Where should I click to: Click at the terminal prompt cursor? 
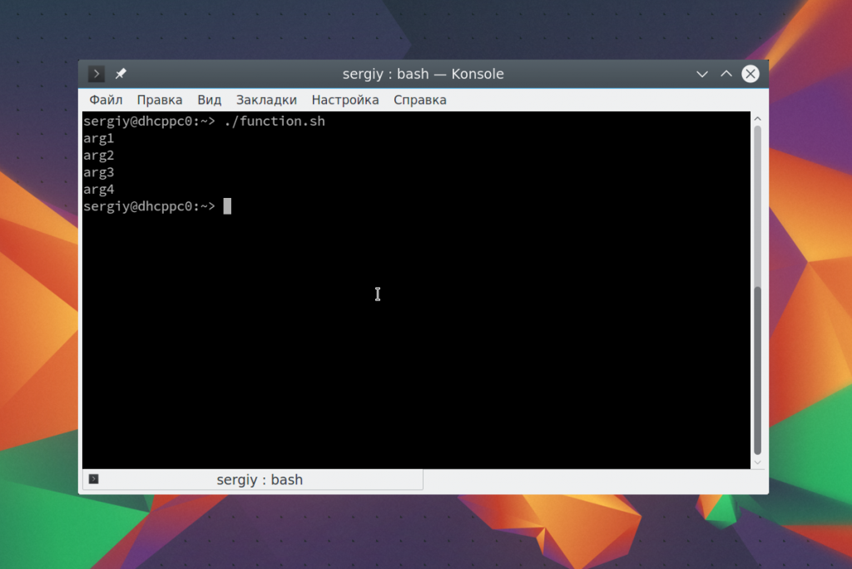click(227, 206)
